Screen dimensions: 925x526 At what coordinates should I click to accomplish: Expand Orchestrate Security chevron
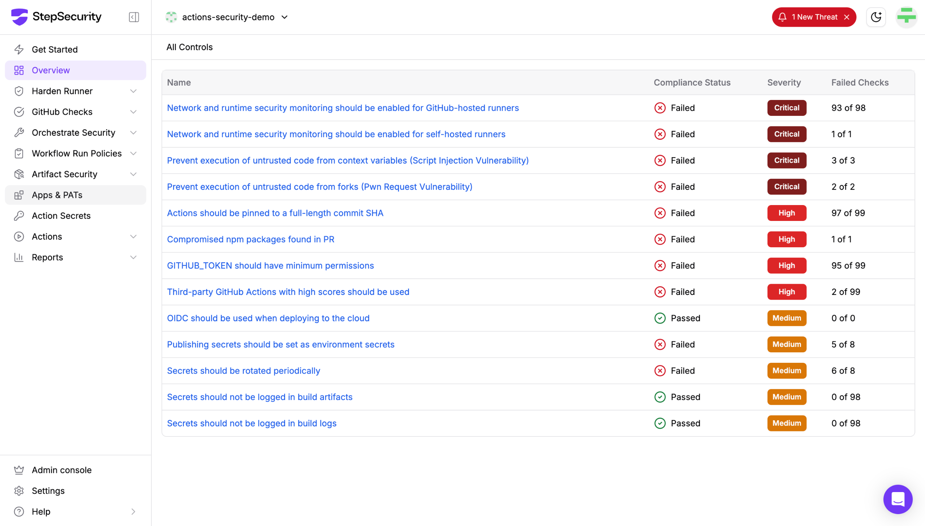tap(133, 132)
